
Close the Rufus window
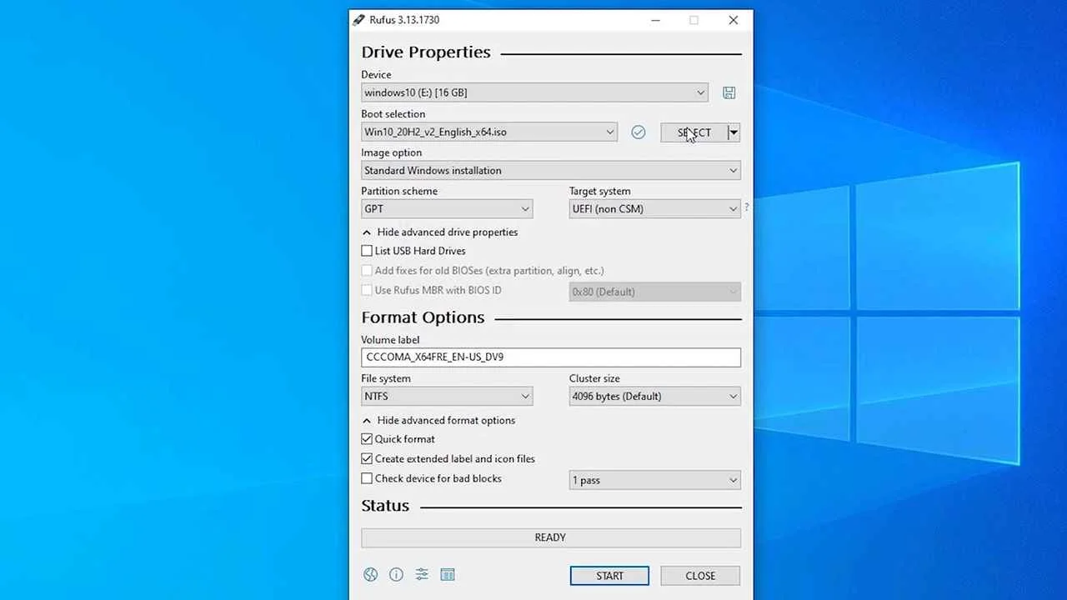tap(734, 20)
